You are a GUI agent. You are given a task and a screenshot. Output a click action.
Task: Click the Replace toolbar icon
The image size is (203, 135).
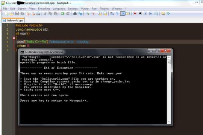tap(80, 13)
